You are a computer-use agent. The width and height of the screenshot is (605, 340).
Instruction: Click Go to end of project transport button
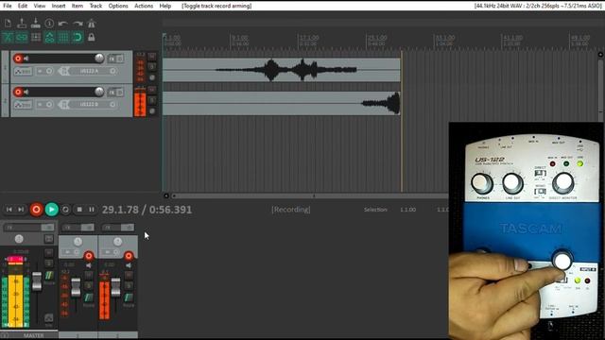pos(21,210)
